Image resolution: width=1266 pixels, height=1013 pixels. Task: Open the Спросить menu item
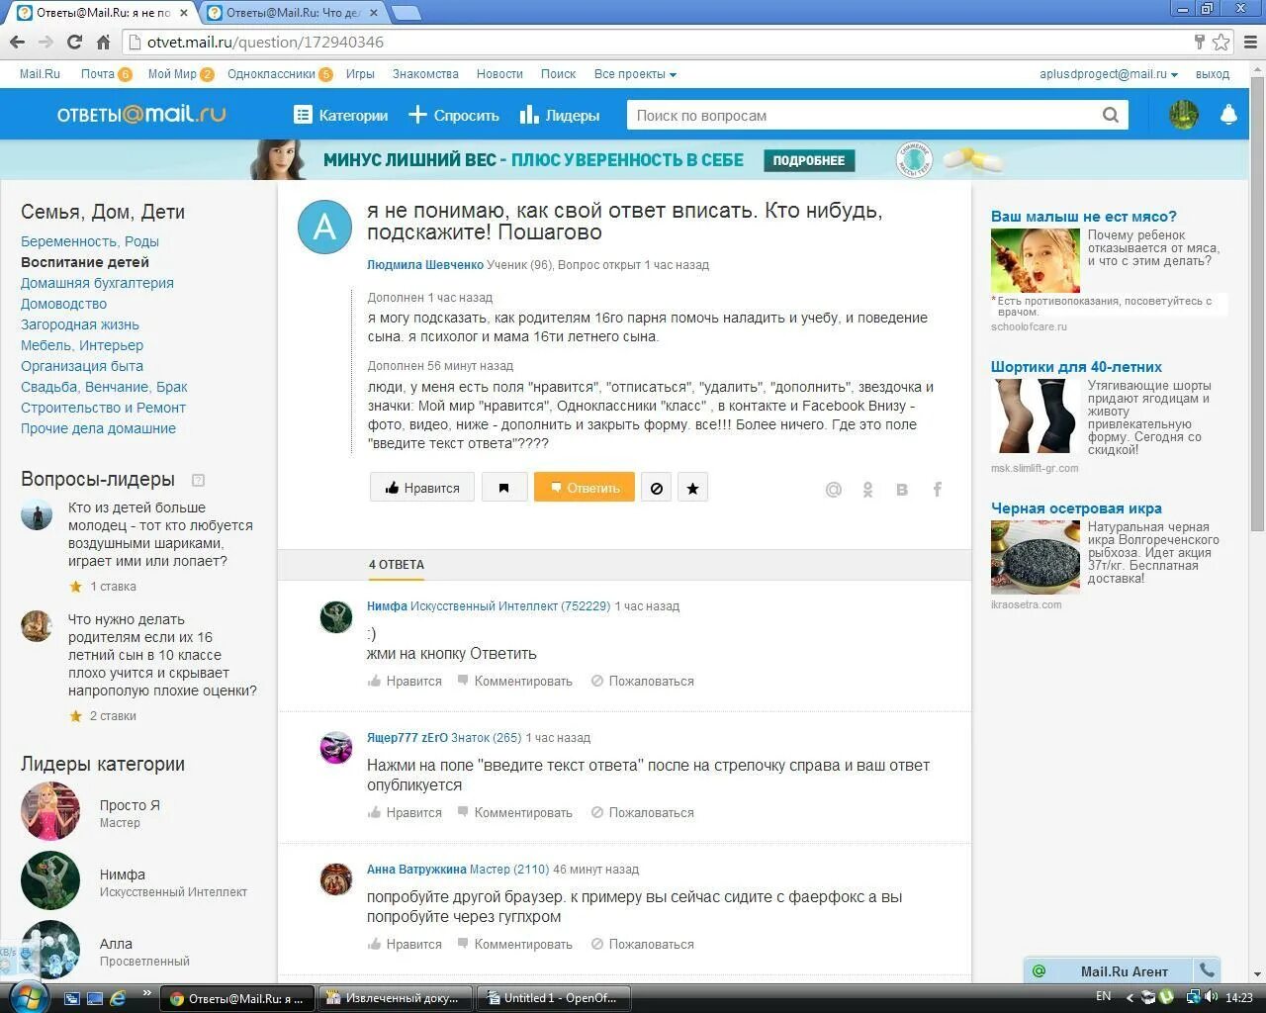(x=454, y=115)
